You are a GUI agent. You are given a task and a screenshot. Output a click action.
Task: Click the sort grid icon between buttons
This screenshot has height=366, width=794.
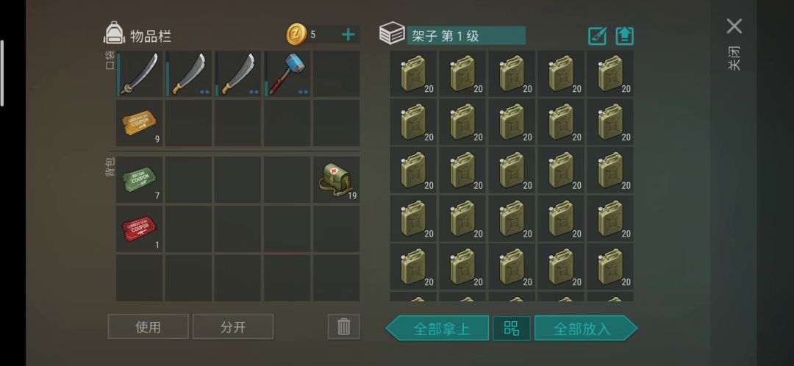click(512, 328)
